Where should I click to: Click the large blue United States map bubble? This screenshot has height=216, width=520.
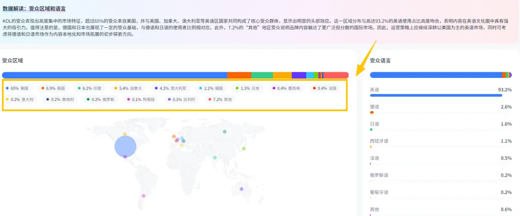click(125, 146)
